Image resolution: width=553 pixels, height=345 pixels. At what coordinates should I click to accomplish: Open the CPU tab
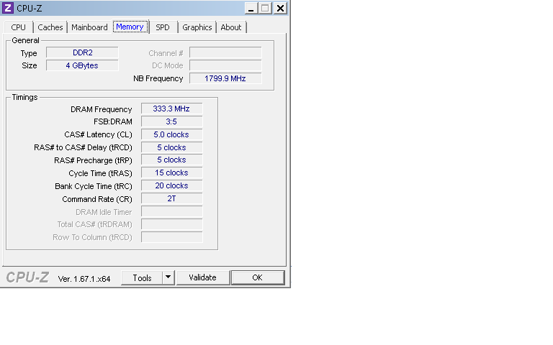19,27
